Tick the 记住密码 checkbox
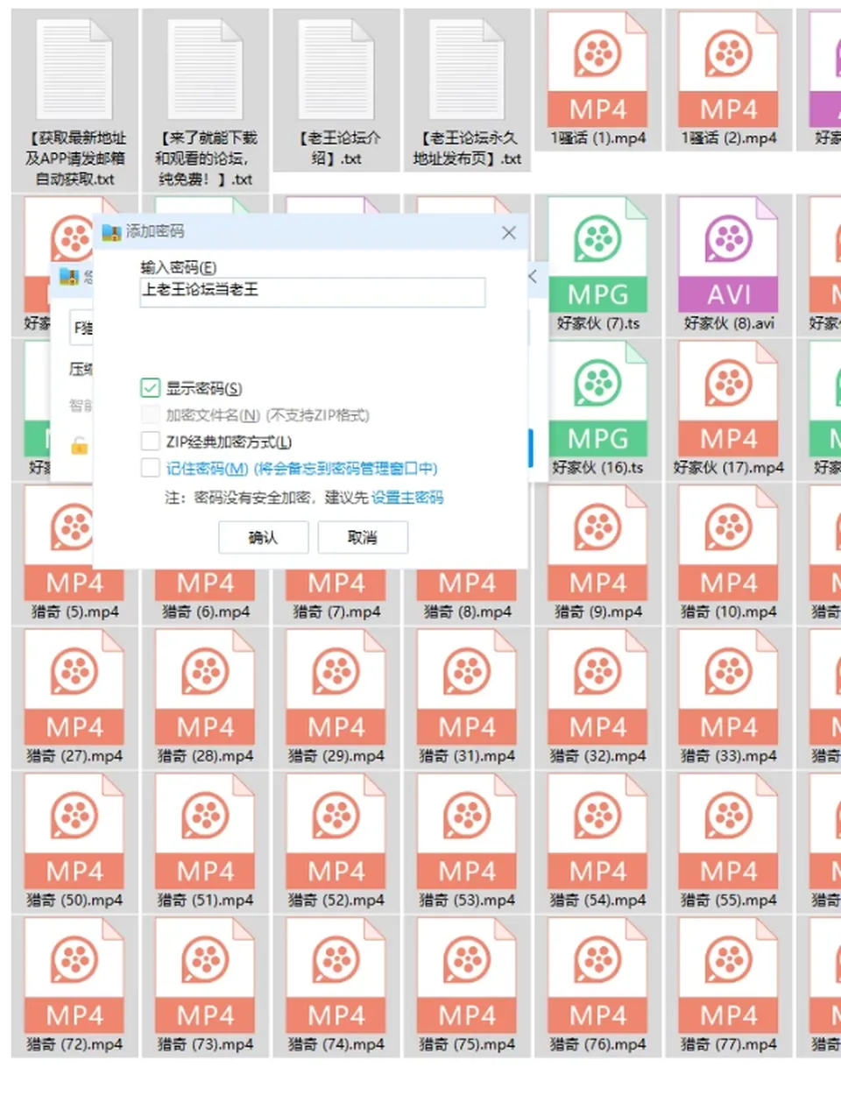Viewport: 841px width, 1110px height. tap(151, 468)
